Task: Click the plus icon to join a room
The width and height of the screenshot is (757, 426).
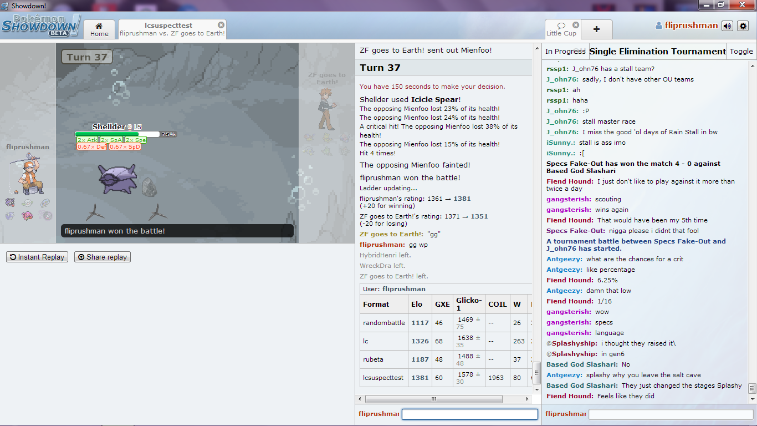Action: tap(596, 29)
